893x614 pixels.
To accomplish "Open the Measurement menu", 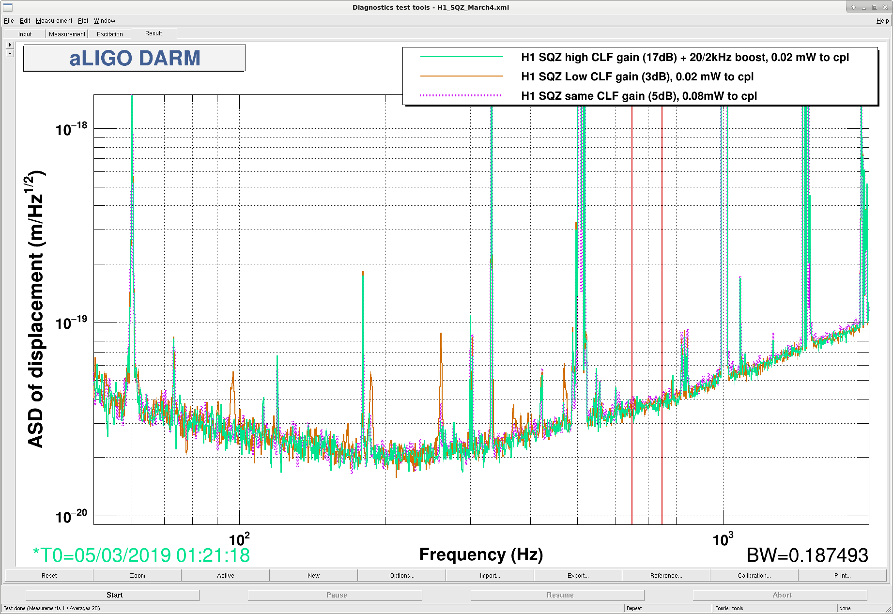I will coord(54,21).
